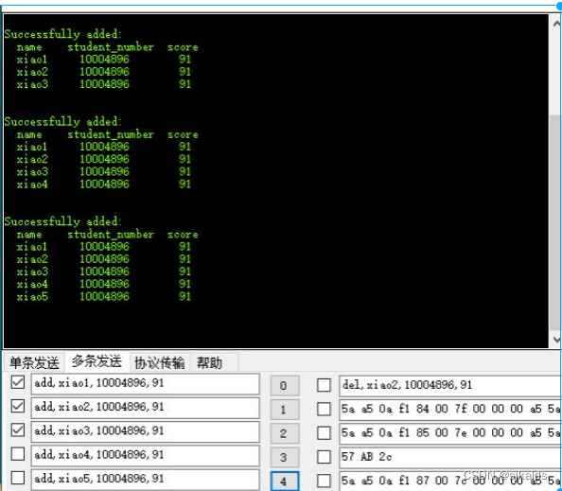Uncheck the add,xiao1 command checkbox
The width and height of the screenshot is (562, 491).
click(x=18, y=382)
